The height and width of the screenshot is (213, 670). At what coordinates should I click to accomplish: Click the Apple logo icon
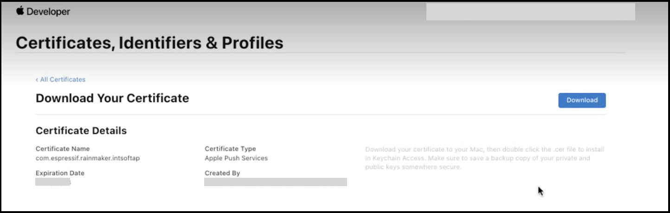pyautogui.click(x=20, y=11)
